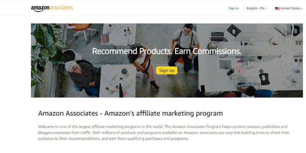Click the office hero banner image
The height and width of the screenshot is (153, 306).
[167, 60]
